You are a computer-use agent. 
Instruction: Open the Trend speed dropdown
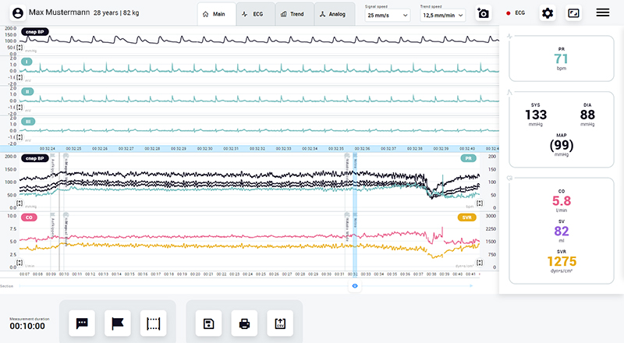click(442, 15)
